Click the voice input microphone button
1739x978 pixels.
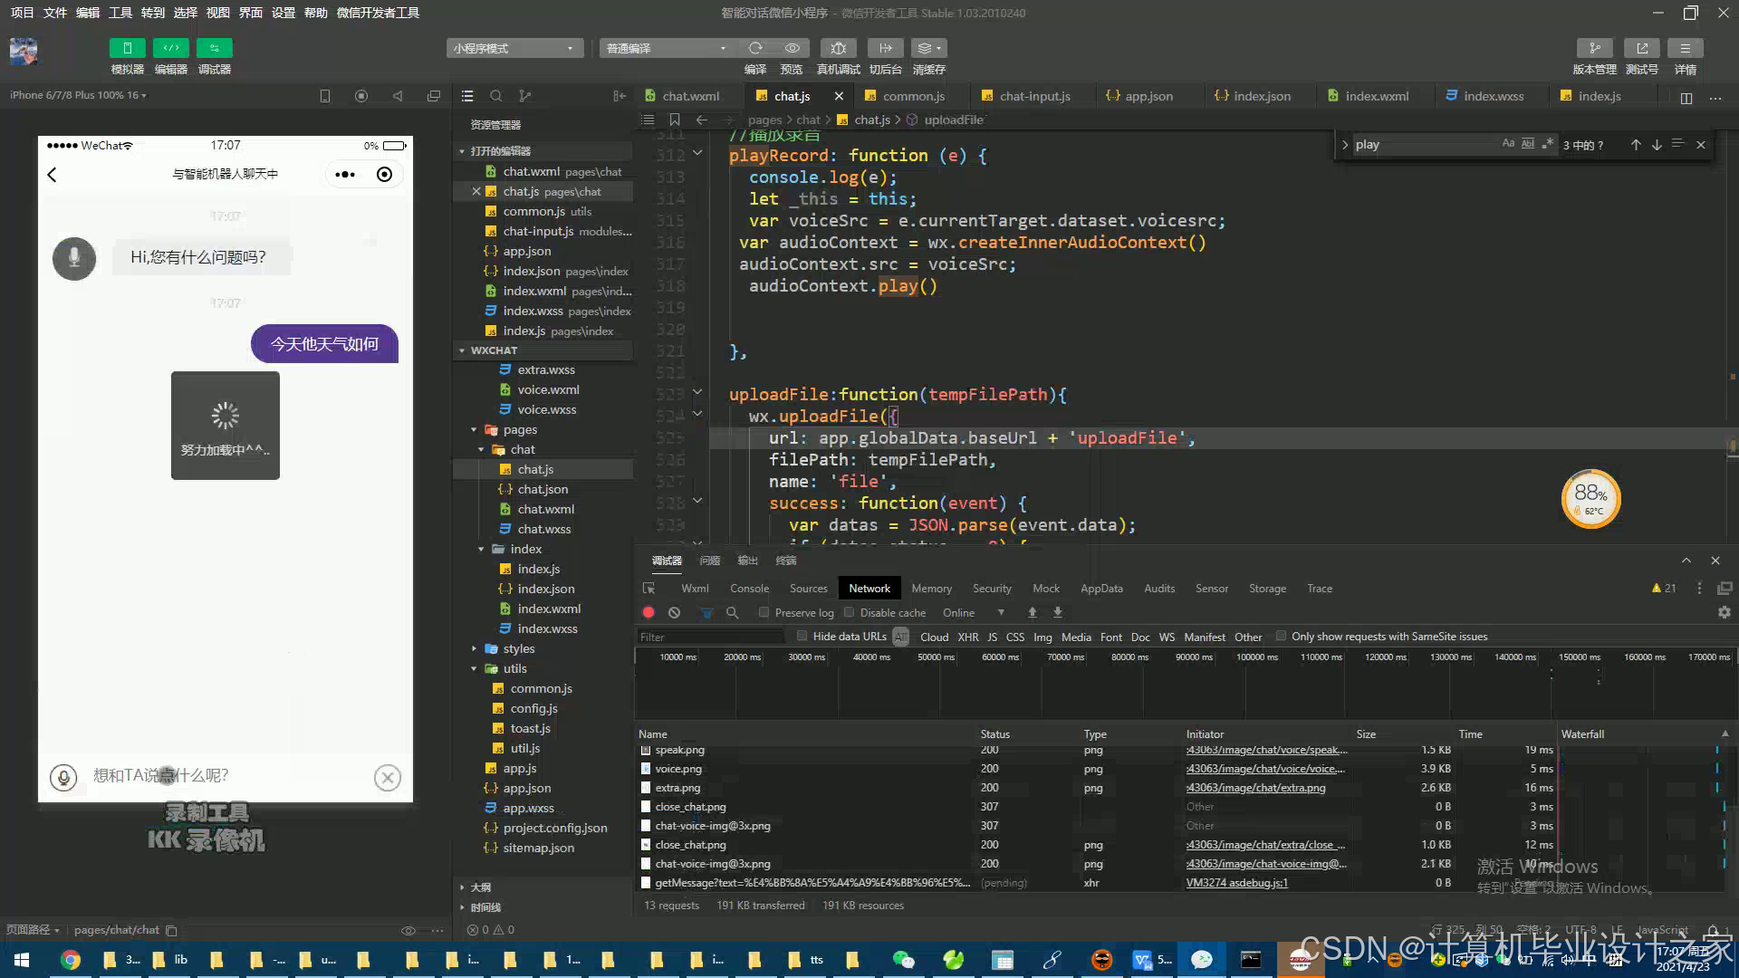point(63,776)
